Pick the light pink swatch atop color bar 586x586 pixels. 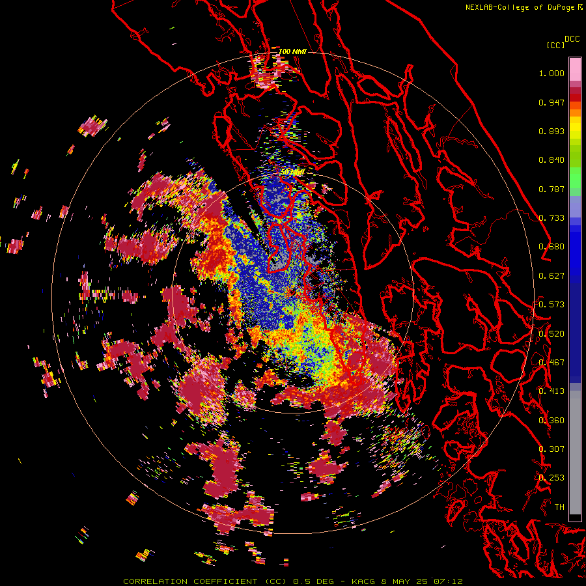[x=575, y=69]
